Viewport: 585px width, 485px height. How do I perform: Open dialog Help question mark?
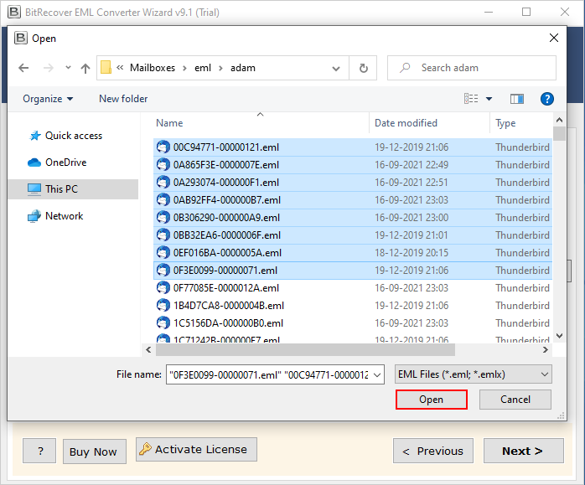pos(547,99)
